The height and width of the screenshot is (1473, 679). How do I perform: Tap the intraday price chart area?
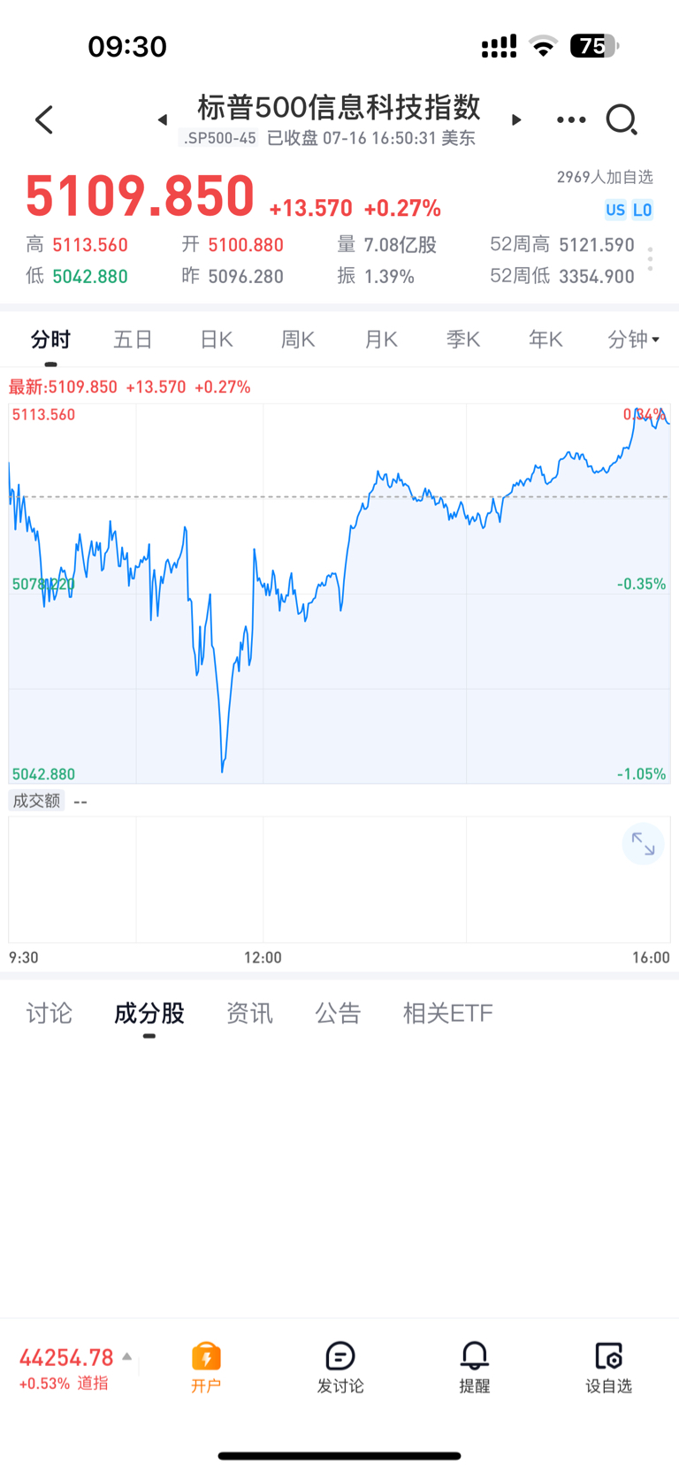[x=339, y=594]
